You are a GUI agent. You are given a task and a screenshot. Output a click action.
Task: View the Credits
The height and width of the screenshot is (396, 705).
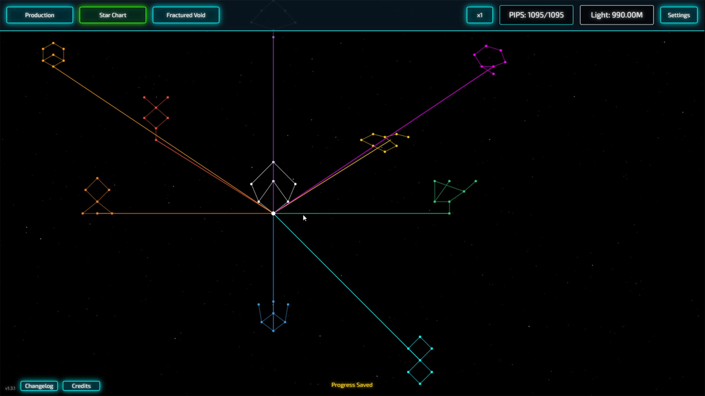point(81,386)
